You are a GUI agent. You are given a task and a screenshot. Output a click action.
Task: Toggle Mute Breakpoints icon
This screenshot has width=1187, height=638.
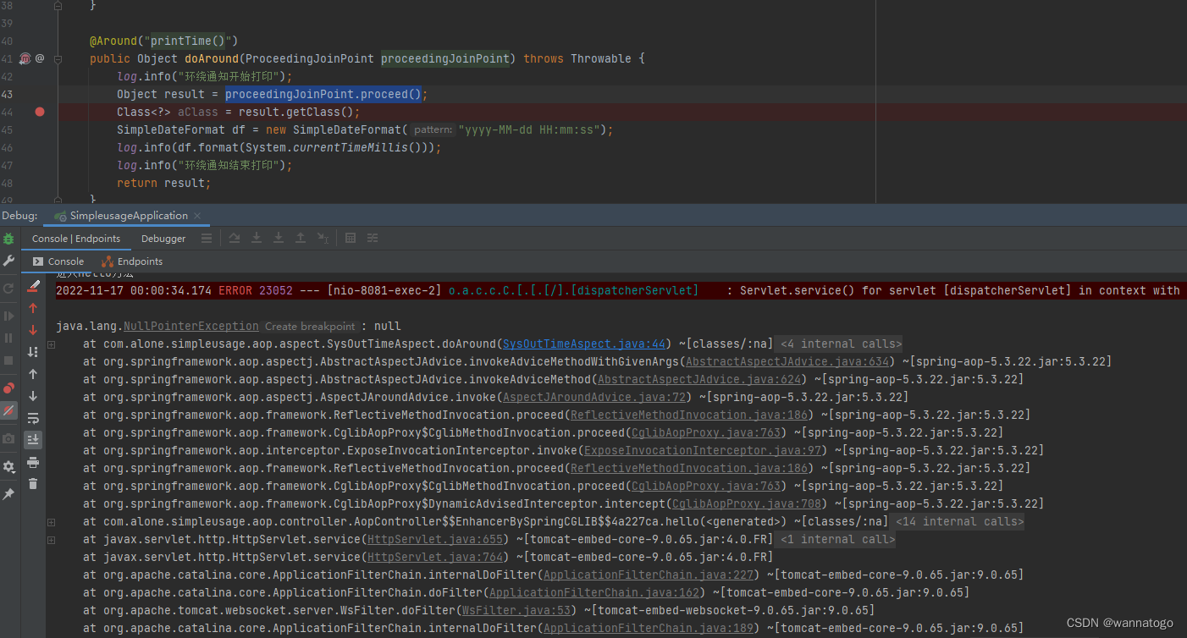coord(8,410)
